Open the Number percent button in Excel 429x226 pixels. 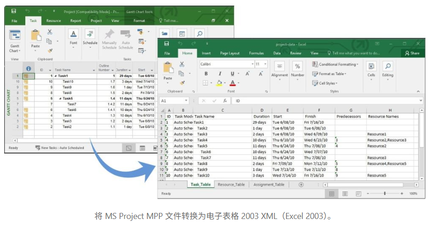click(x=297, y=70)
